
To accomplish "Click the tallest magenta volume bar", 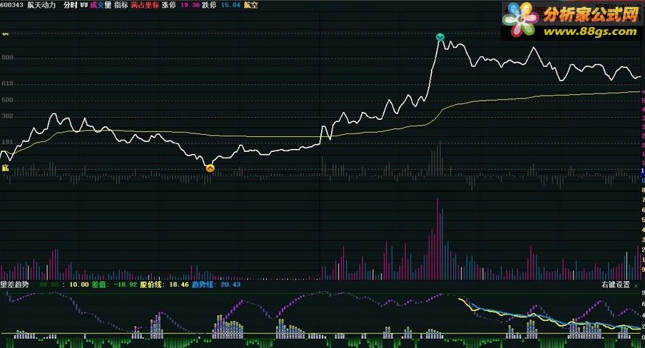I will coord(437,239).
